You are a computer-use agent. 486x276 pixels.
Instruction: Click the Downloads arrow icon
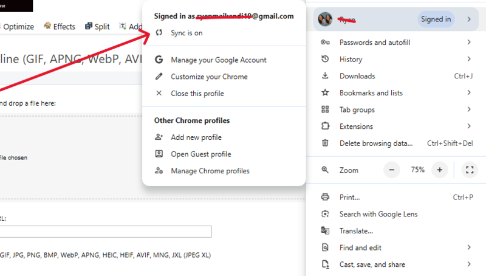click(325, 75)
